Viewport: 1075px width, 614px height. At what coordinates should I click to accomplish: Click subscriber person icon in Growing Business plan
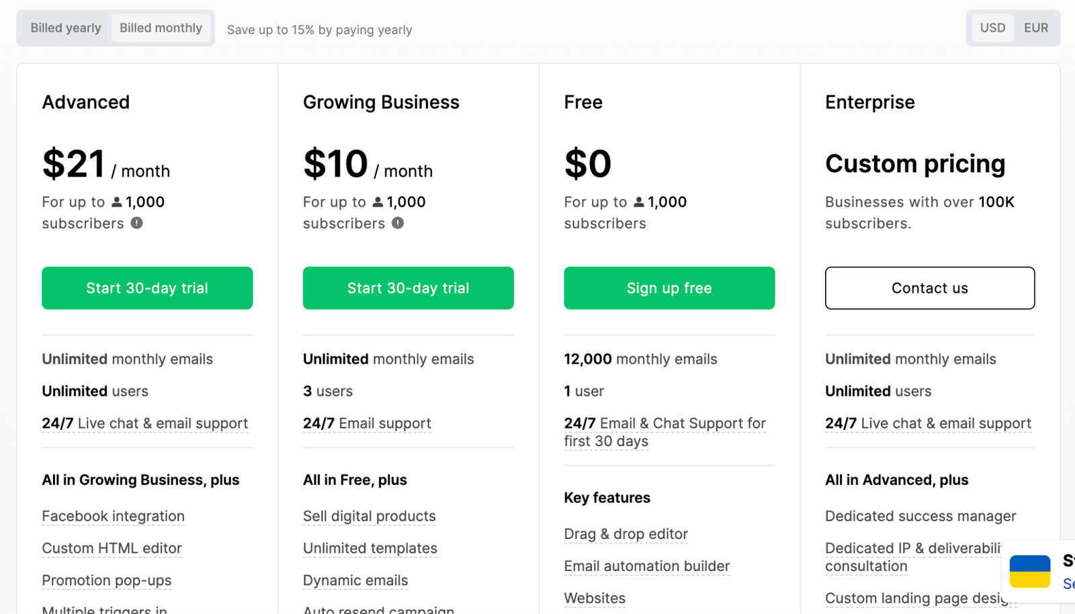click(x=378, y=202)
